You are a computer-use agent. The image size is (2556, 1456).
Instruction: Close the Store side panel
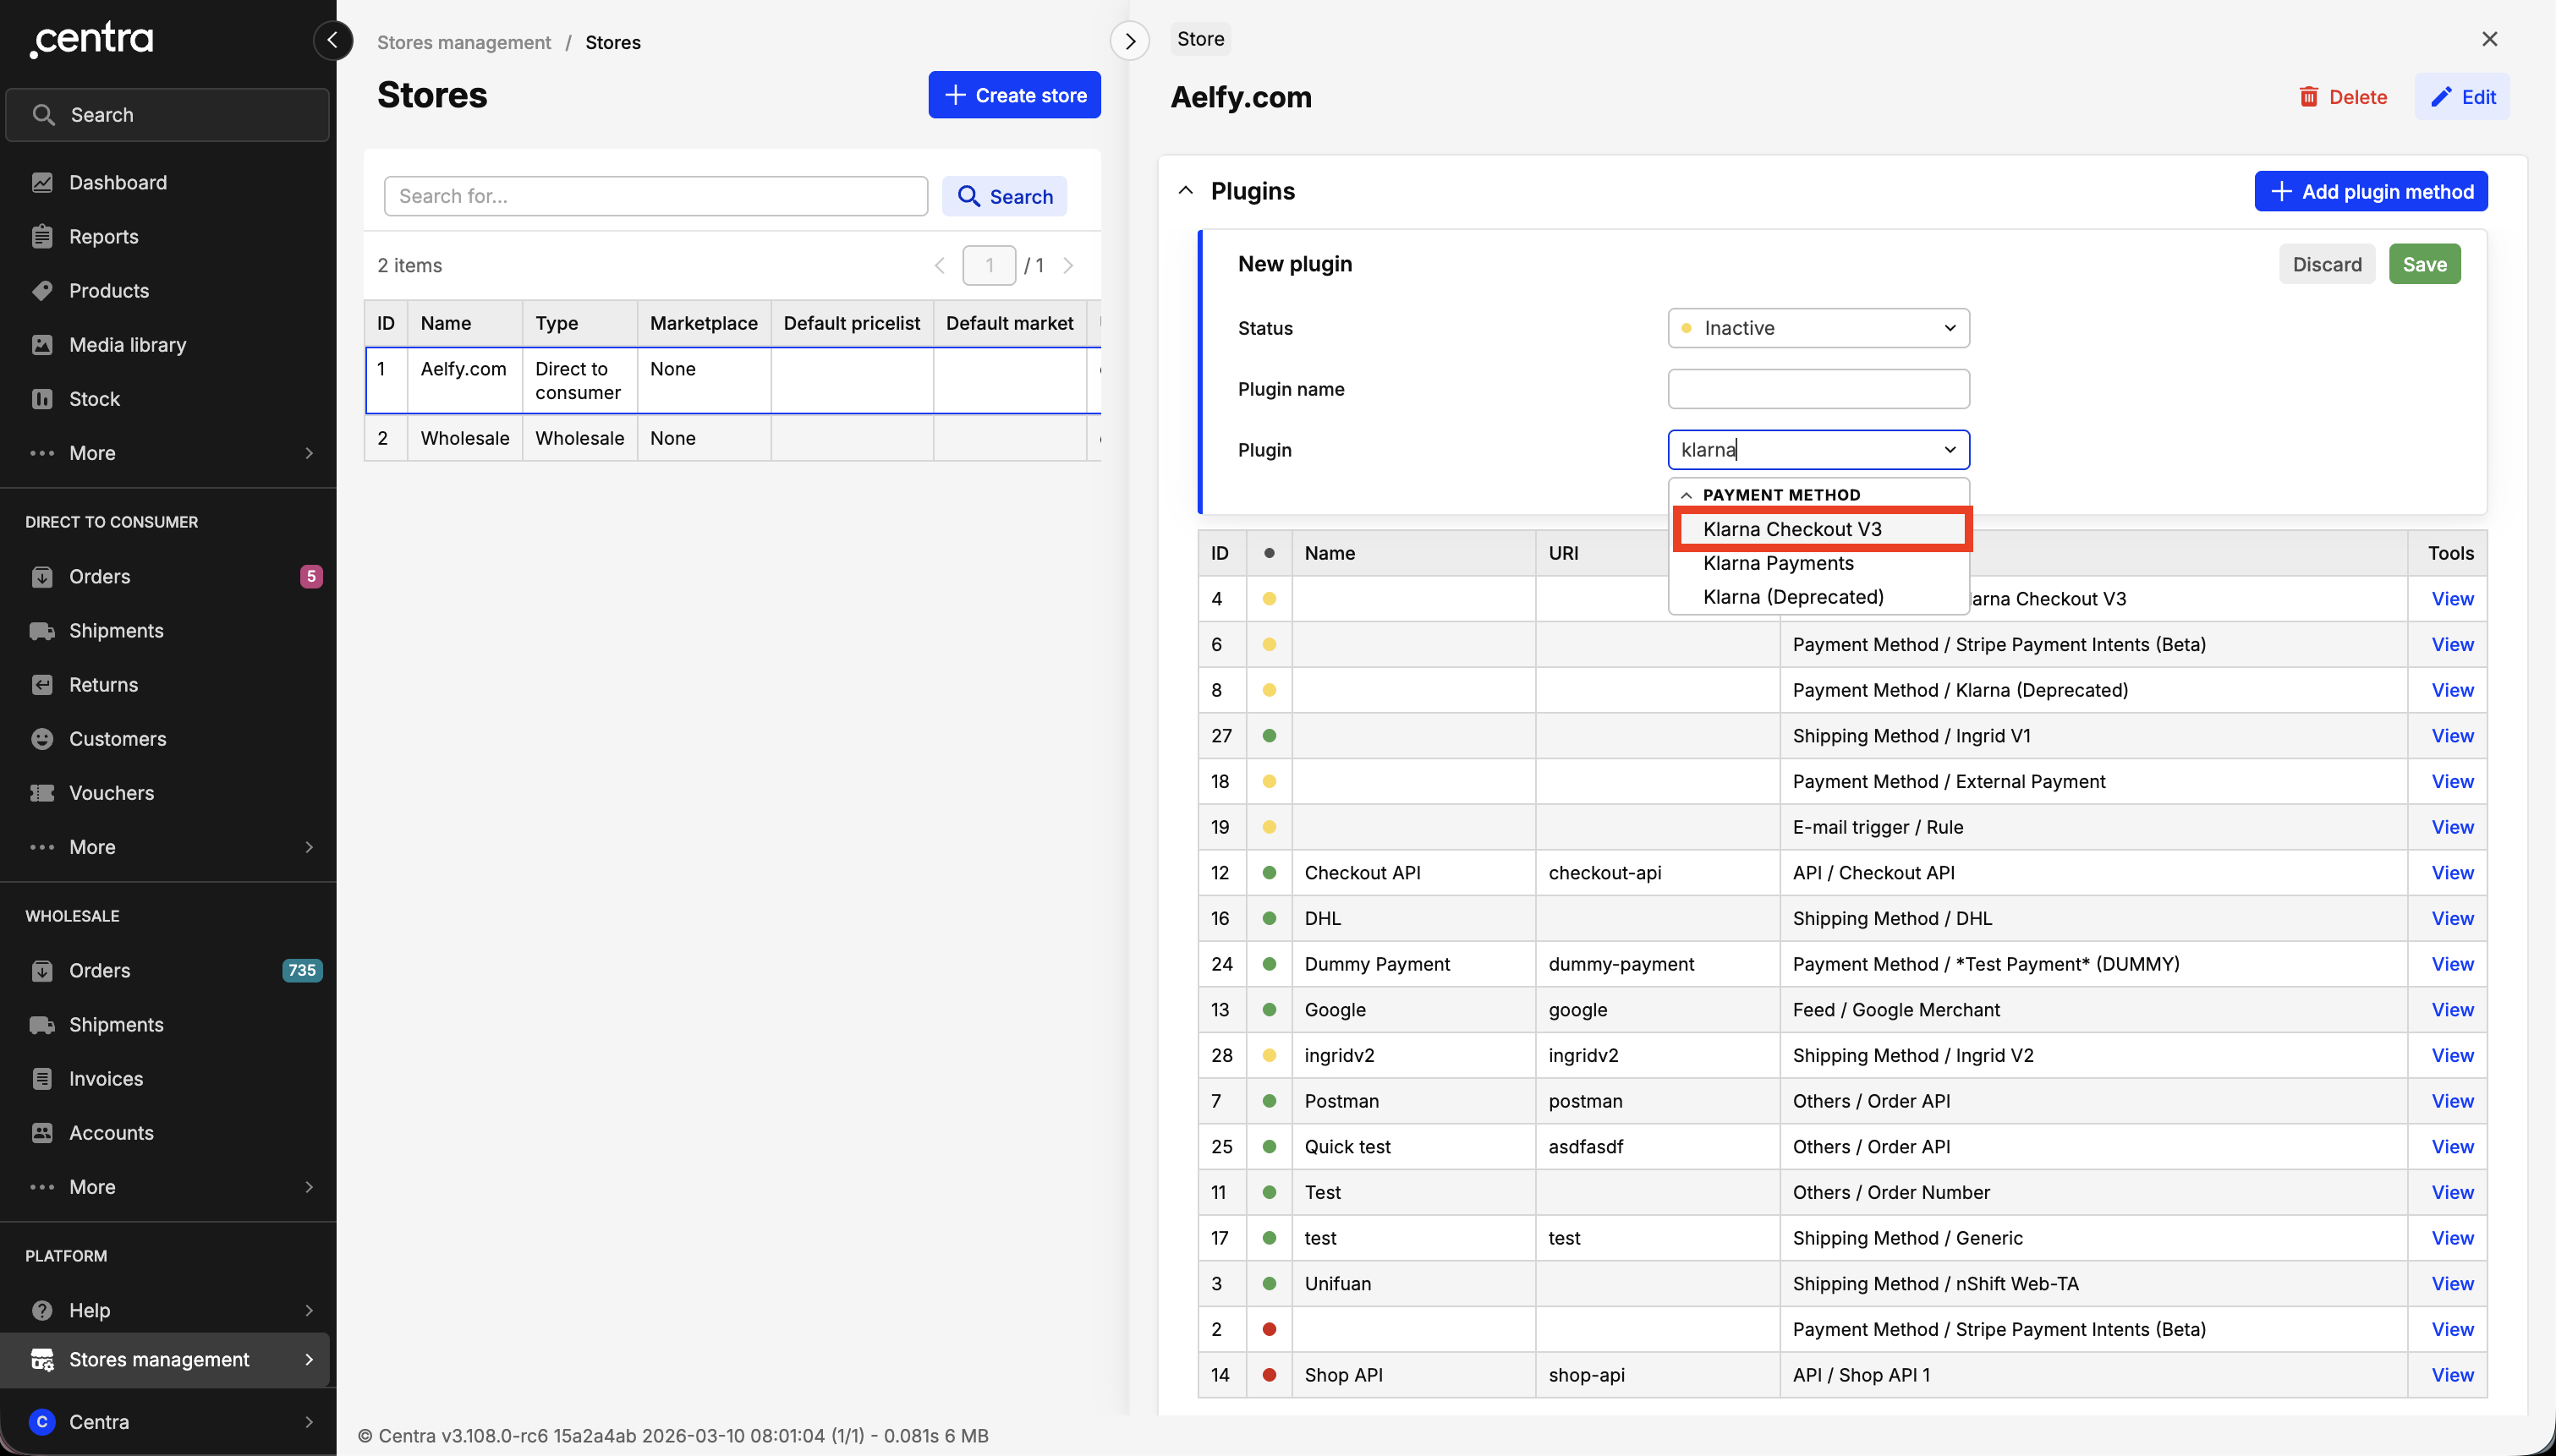2489,39
